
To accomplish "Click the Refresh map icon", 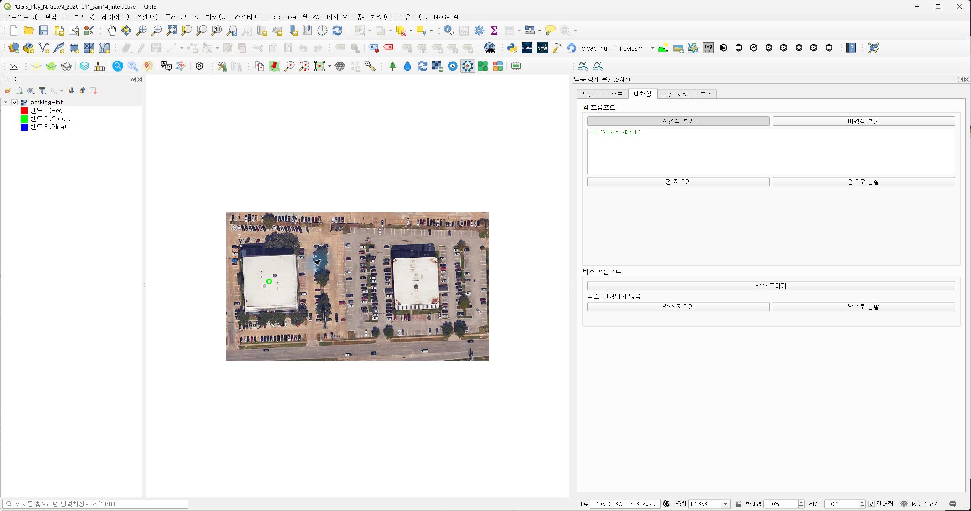I will tap(337, 31).
